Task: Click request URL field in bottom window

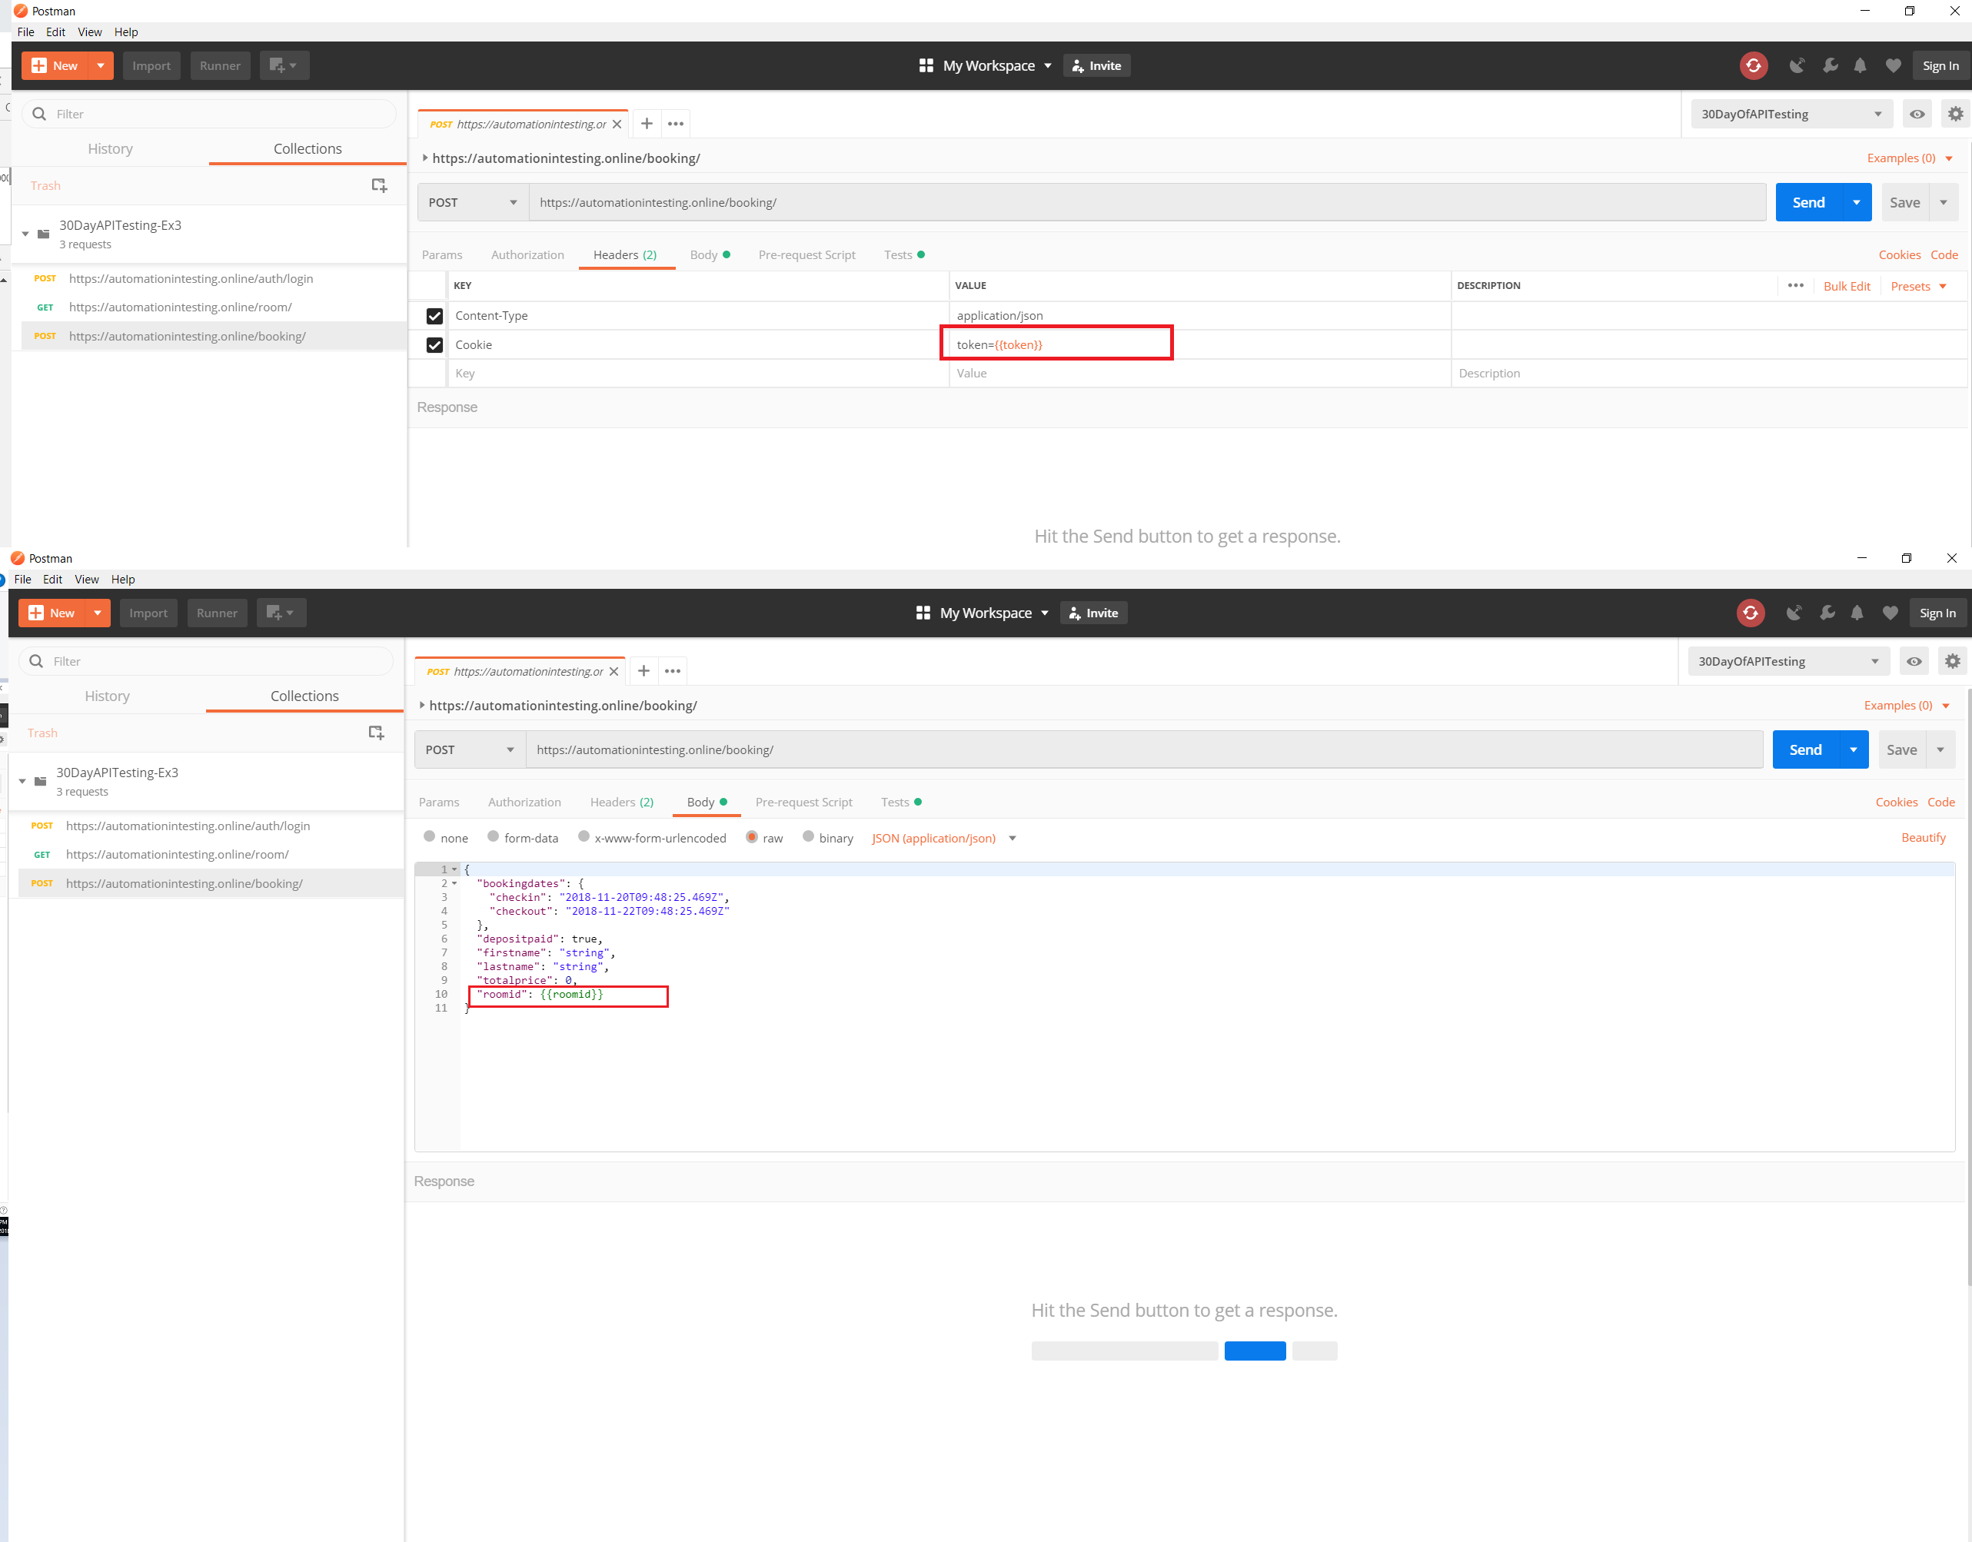Action: pos(1144,749)
